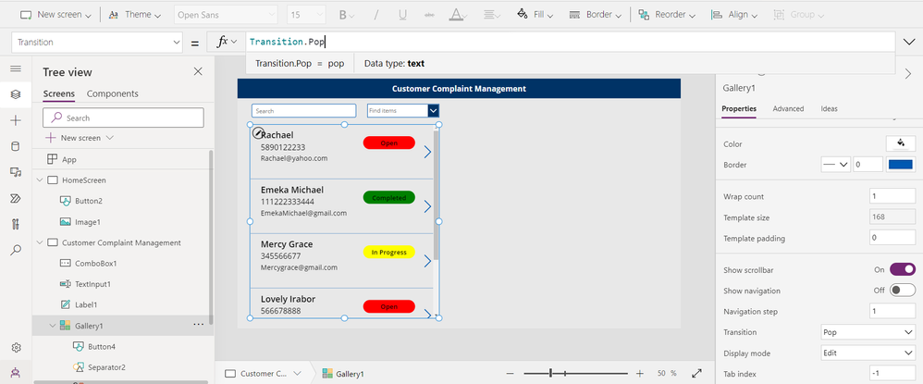Open the Align menu
The image size is (923, 384).
coord(734,15)
